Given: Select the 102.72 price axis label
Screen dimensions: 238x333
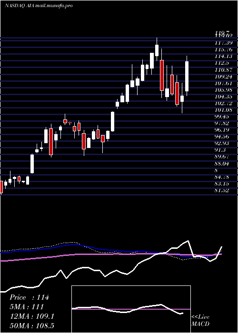Looking at the screenshot, I should 224,103.
